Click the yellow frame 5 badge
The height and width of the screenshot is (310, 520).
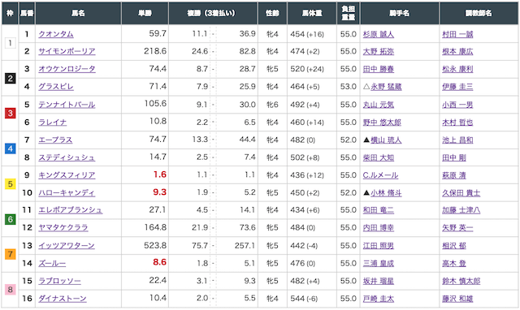[10, 184]
